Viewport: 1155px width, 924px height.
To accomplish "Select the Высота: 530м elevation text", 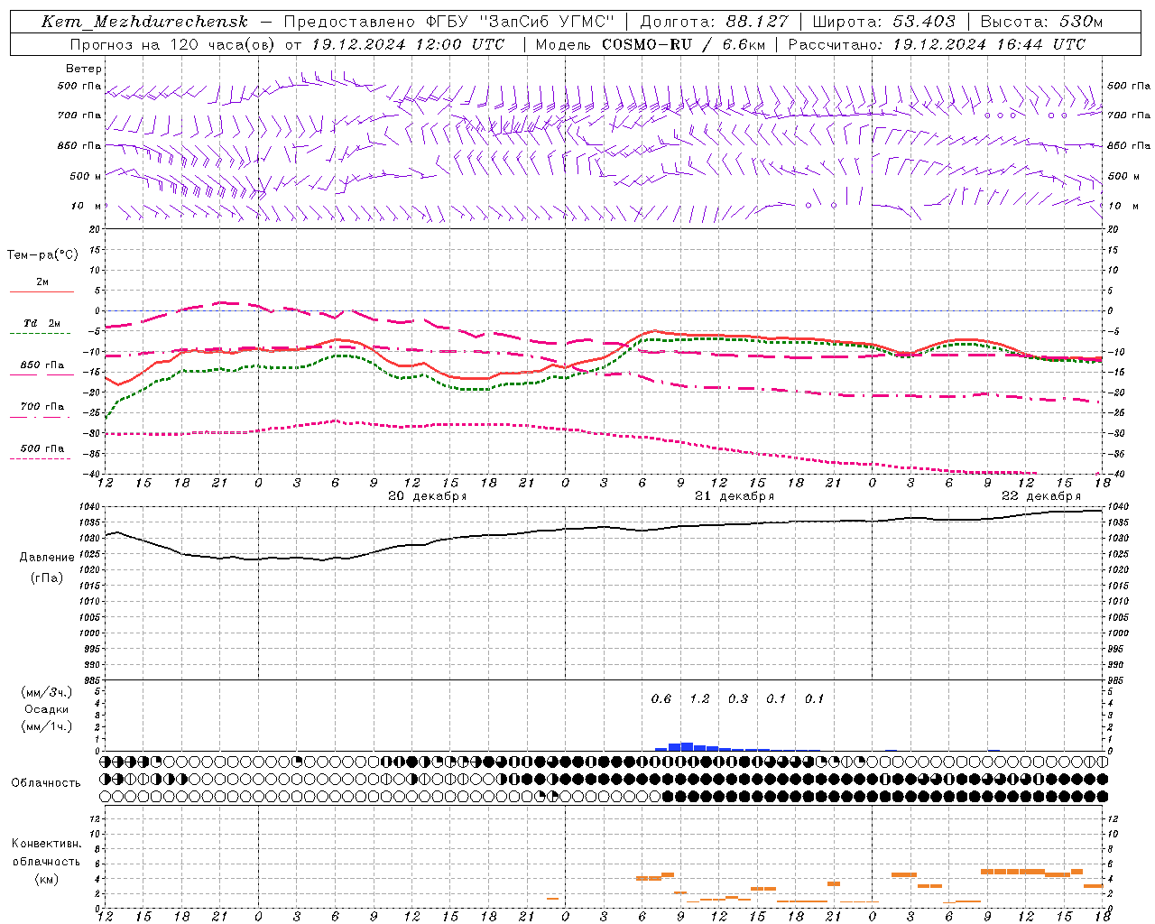I will pos(1041,22).
